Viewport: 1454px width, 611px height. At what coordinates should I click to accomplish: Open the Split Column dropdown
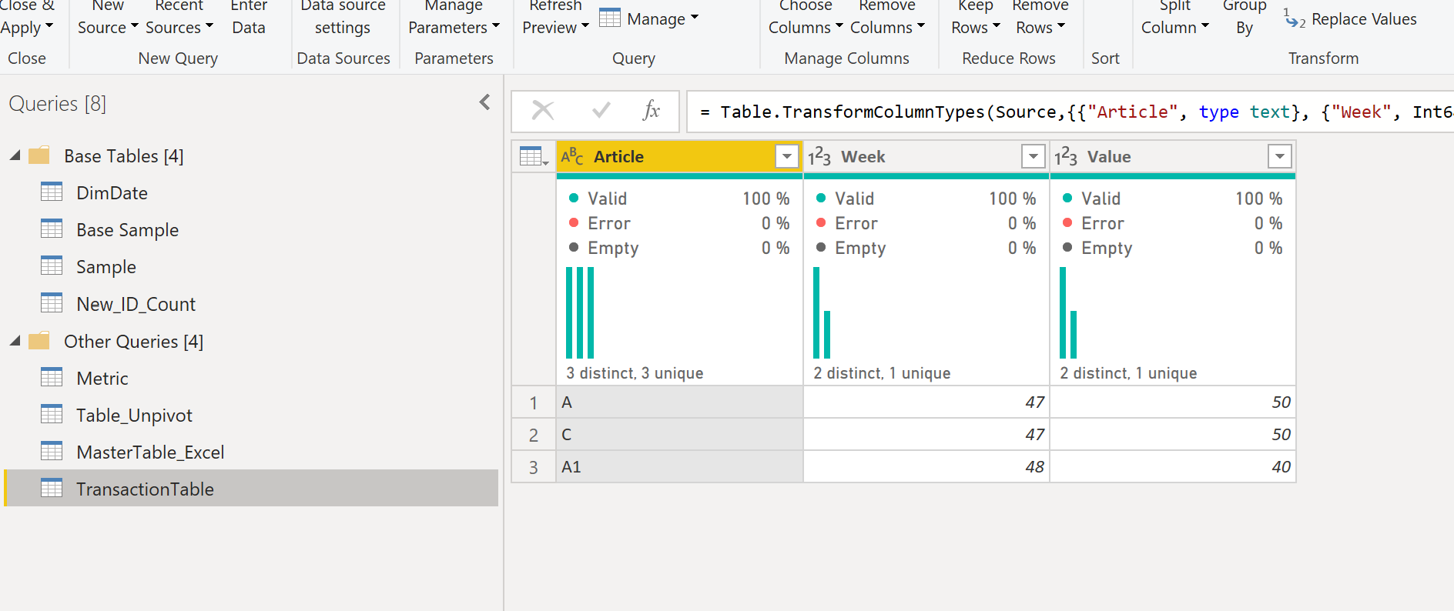pos(1175,17)
